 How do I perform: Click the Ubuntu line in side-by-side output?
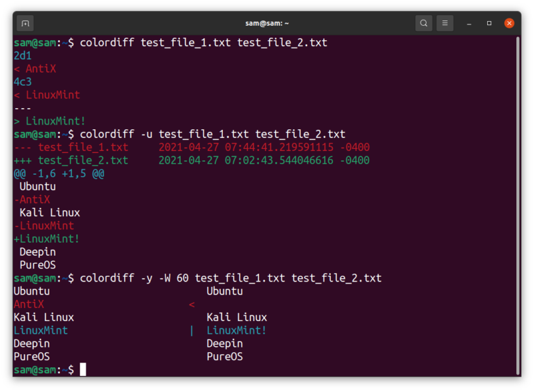pyautogui.click(x=32, y=291)
